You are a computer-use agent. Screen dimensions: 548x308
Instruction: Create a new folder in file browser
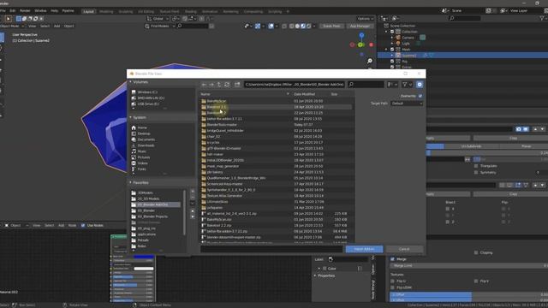pos(237,85)
